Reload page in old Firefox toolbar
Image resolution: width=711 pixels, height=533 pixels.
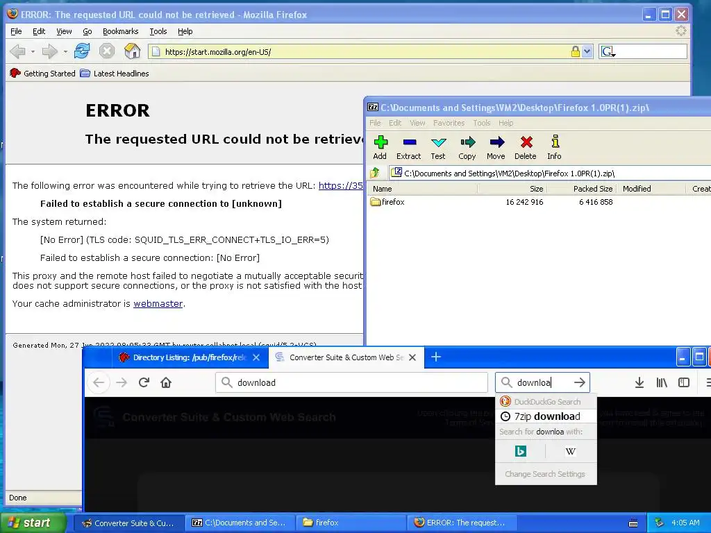click(82, 51)
